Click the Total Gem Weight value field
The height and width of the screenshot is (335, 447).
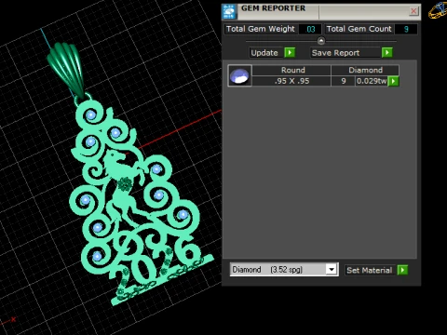pyautogui.click(x=310, y=29)
